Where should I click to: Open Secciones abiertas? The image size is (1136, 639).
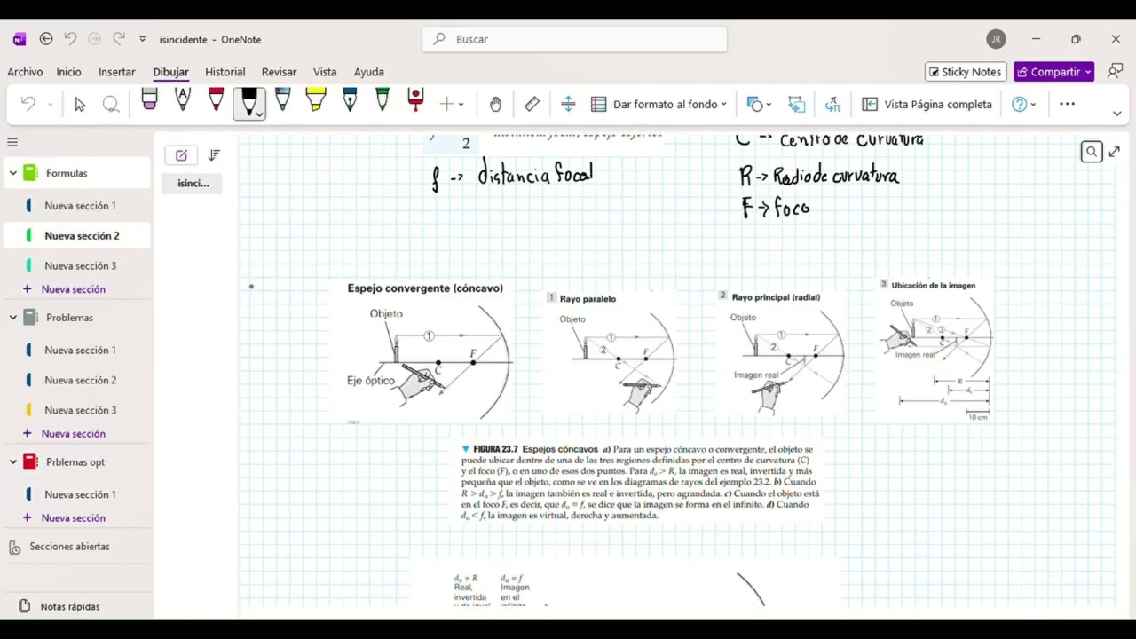click(x=69, y=547)
